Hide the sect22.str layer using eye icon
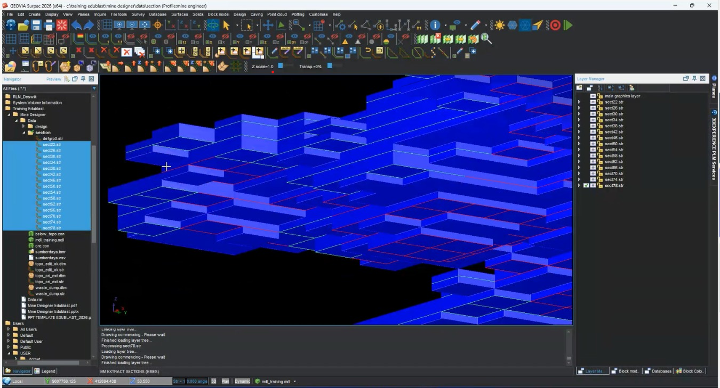The image size is (720, 388). (593, 102)
